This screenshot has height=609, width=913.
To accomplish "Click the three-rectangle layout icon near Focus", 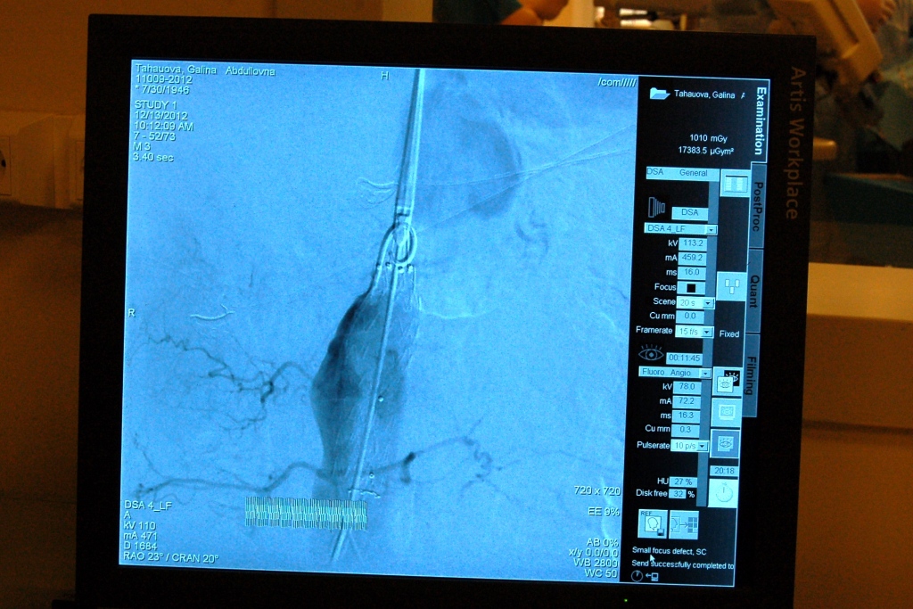I will pyautogui.click(x=731, y=286).
